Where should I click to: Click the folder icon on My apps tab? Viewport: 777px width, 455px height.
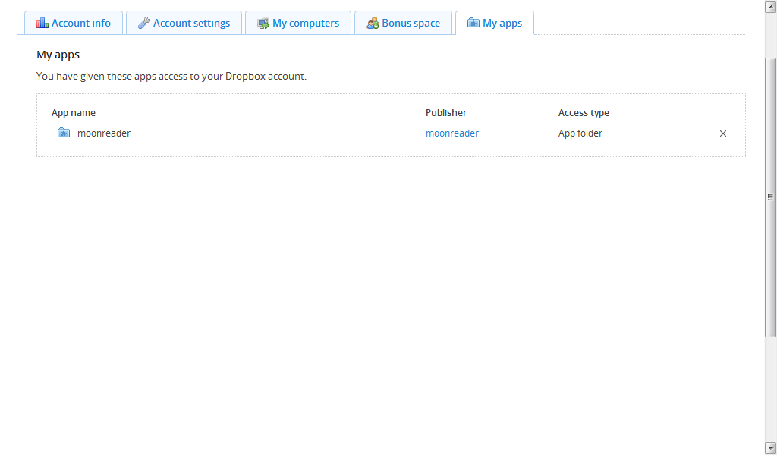click(473, 23)
